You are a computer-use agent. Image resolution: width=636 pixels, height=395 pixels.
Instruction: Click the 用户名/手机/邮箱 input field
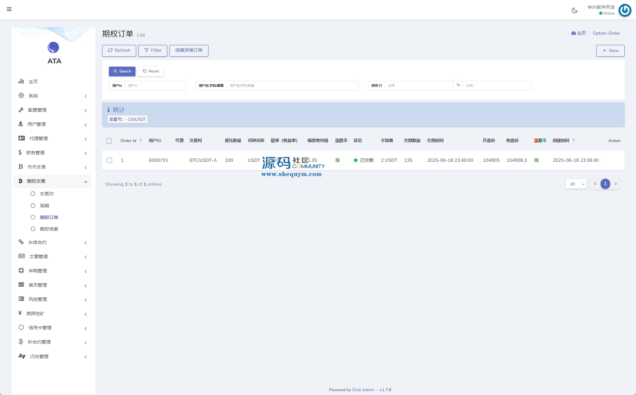pos(292,86)
